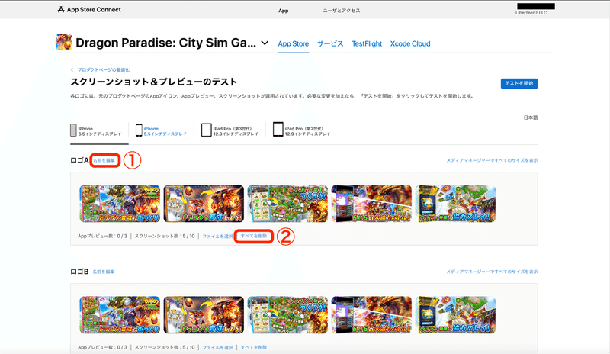Screen dimensions: 610x354
Task: Select iPad Pro 第2世代 12.9インチ tab
Action: tap(301, 131)
